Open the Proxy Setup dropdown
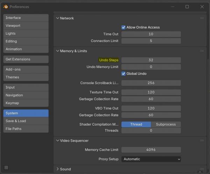The width and height of the screenshot is (210, 174). click(151, 159)
